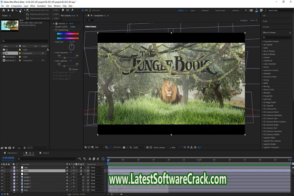The width and height of the screenshot is (294, 196).
Task: Click the timeline current timecode 0:00:00:00
Action: pyautogui.click(x=8, y=158)
